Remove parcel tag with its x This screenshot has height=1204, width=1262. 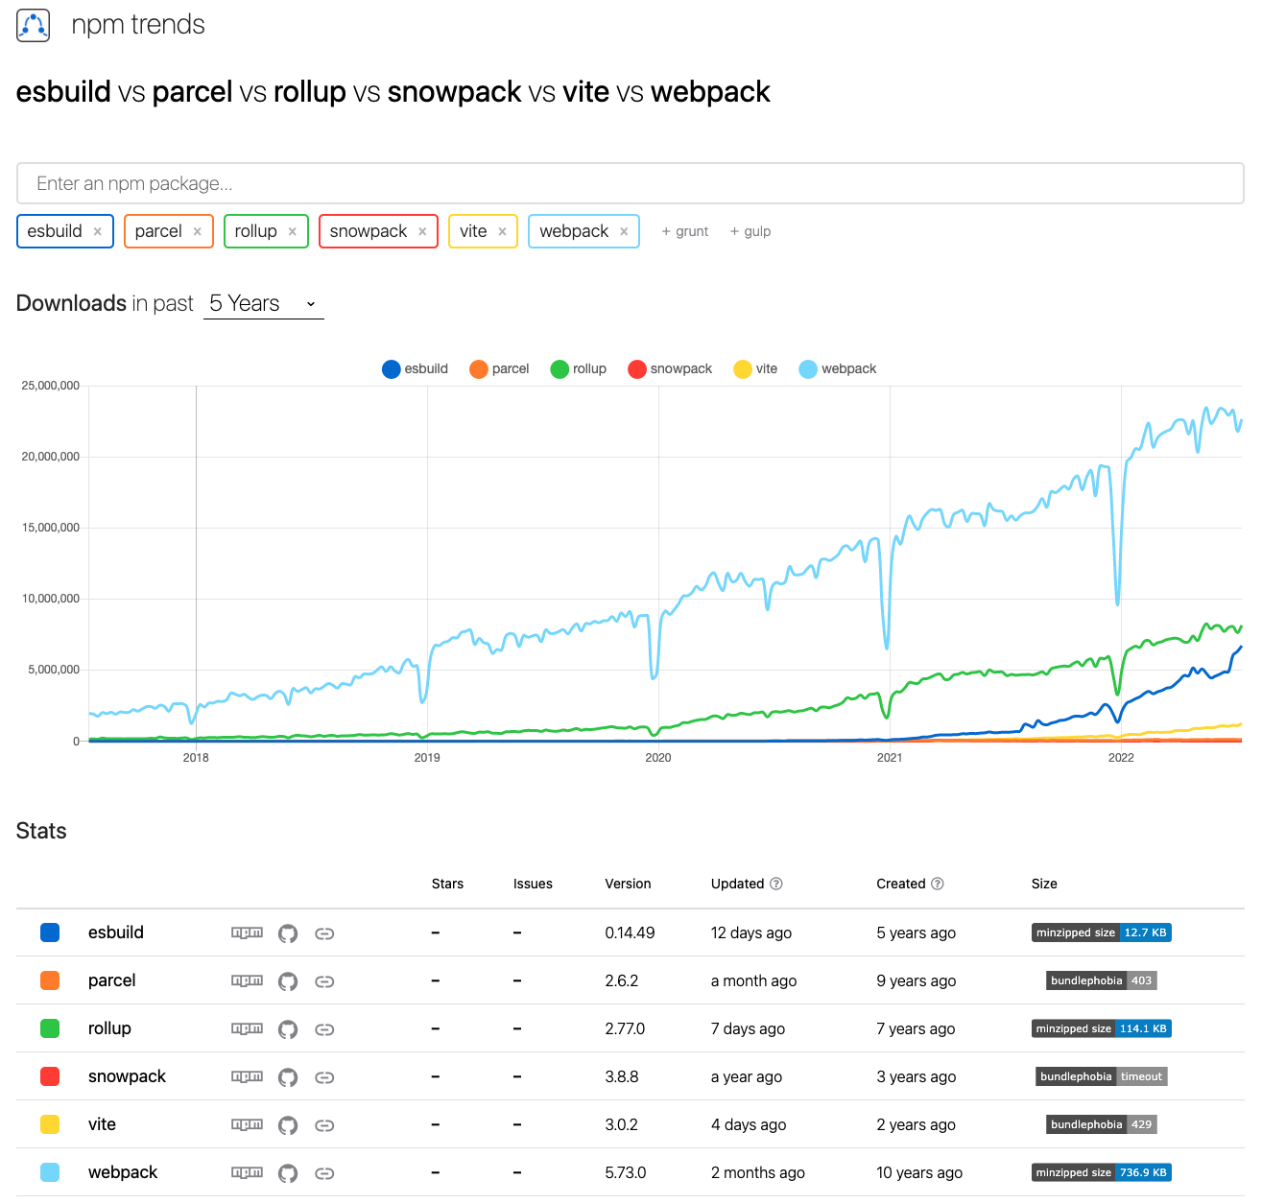point(198,231)
